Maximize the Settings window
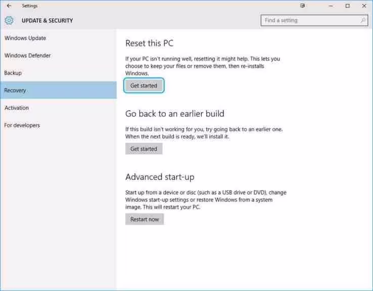 click(348, 6)
